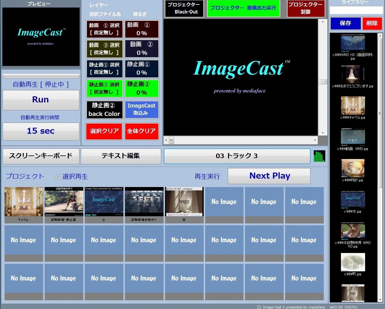Adjust green 静止画② brightness 0% button
Viewport: 385px width, 309px height.
pyautogui.click(x=142, y=89)
